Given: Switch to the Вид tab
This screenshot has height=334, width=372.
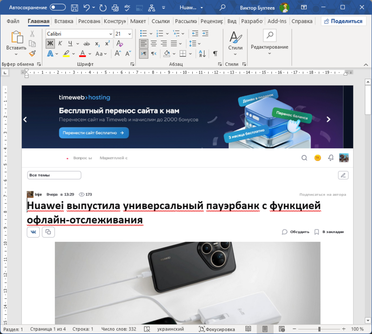Looking at the screenshot, I should click(232, 21).
